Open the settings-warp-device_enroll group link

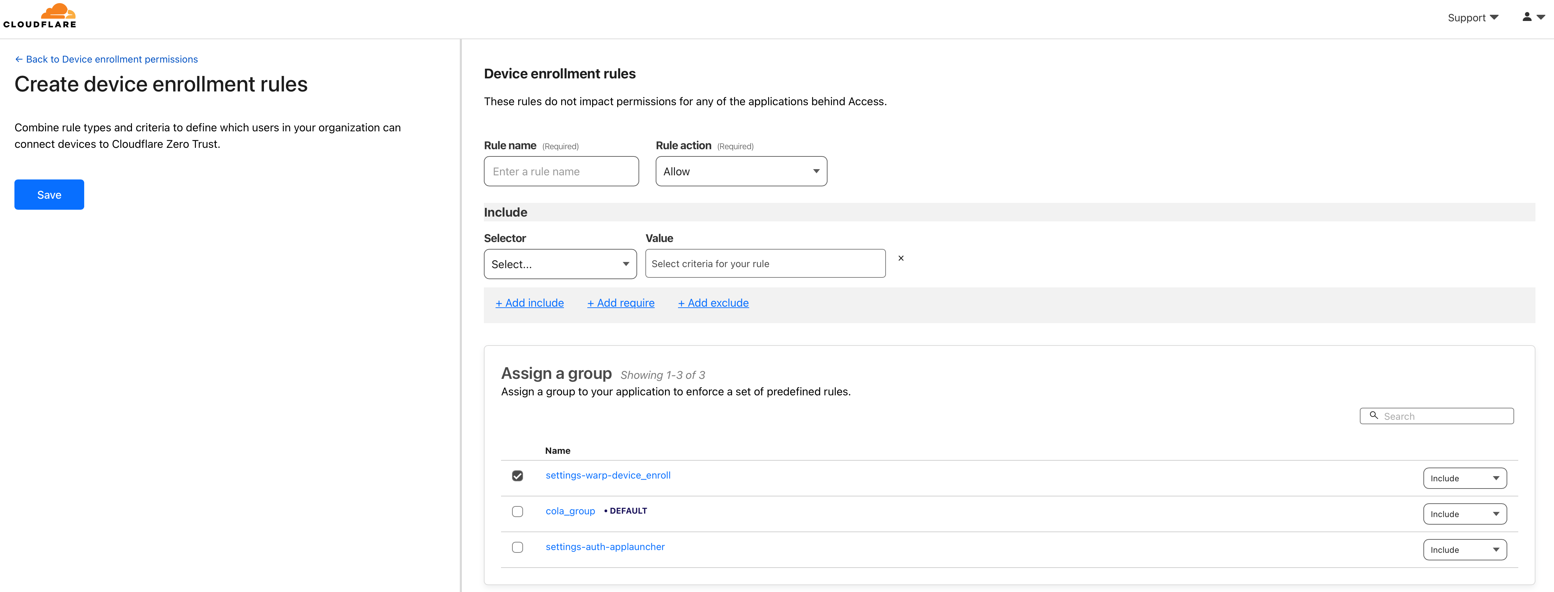coord(608,475)
